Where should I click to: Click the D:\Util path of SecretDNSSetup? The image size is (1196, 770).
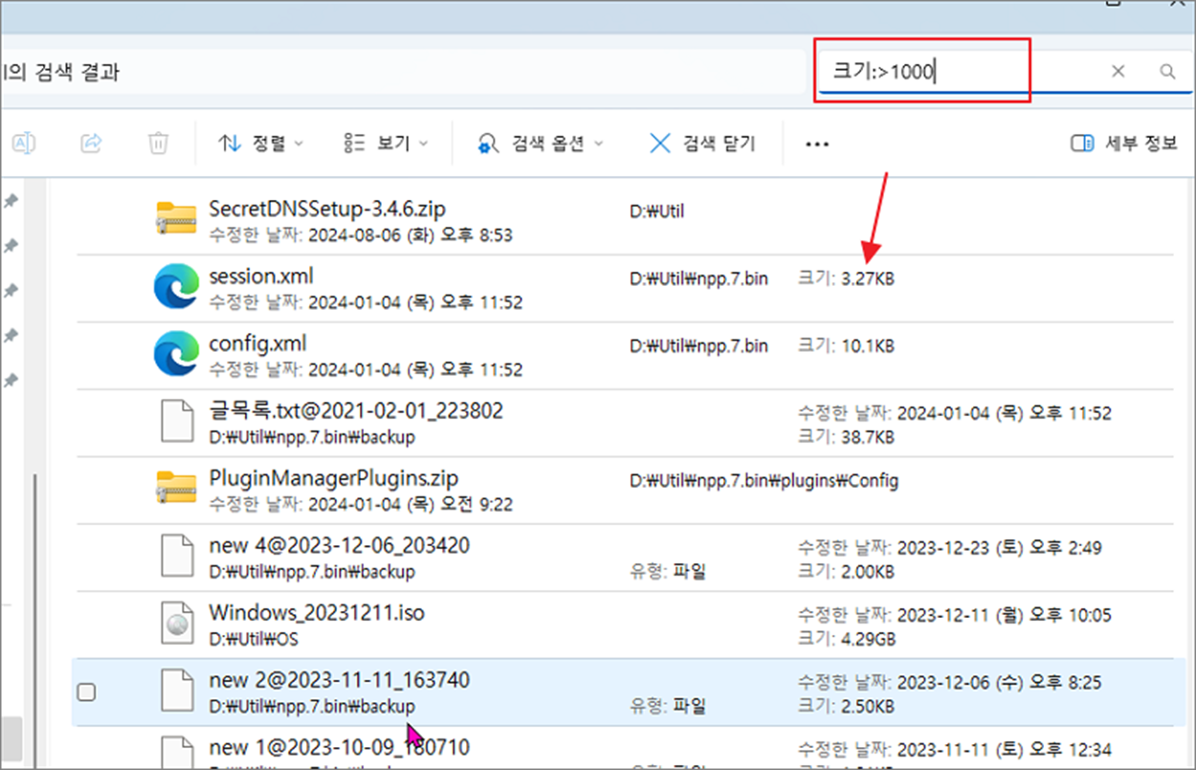click(x=656, y=211)
